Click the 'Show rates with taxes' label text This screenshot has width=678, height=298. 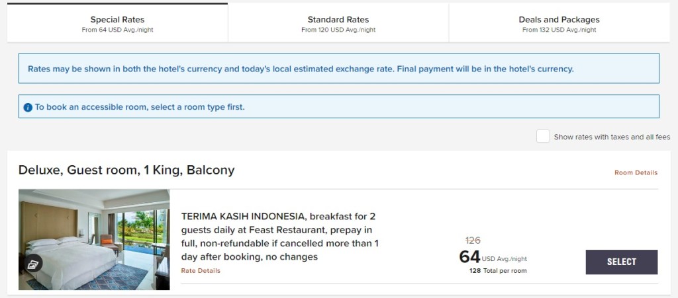(612, 137)
